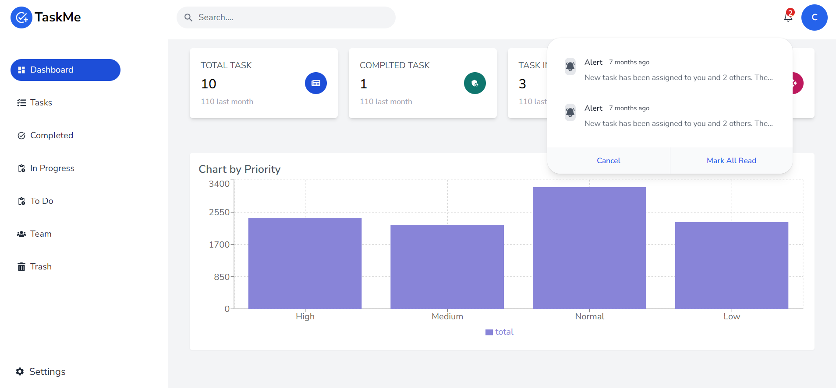This screenshot has width=836, height=388.
Task: Click the Normal priority bar
Action: tap(589, 248)
